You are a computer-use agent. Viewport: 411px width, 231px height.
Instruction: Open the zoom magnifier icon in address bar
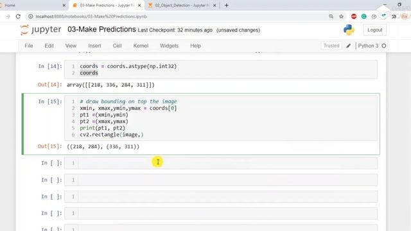point(331,16)
